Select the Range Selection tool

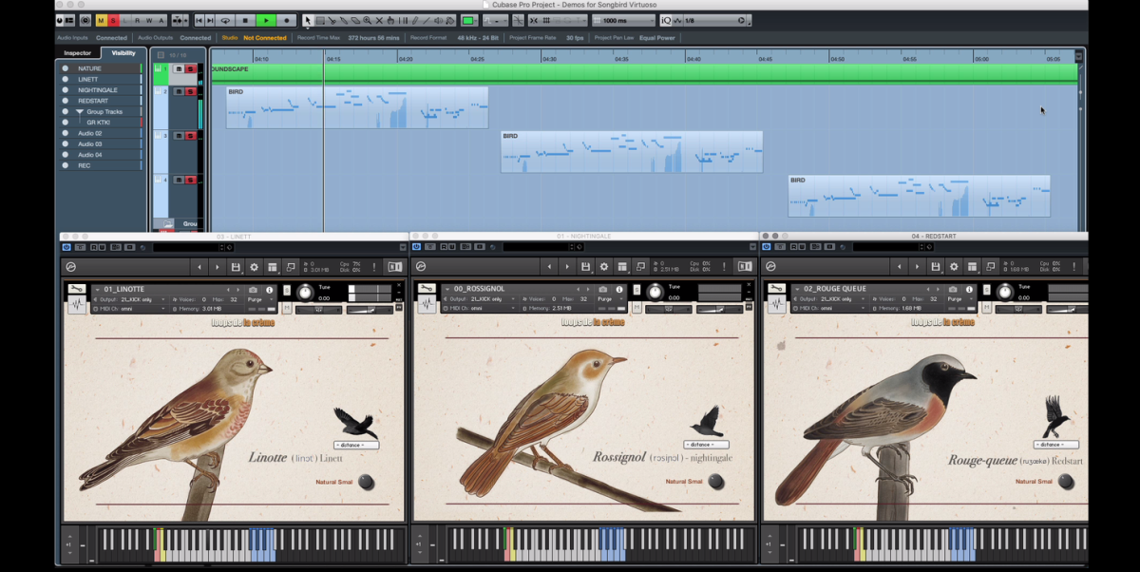320,20
